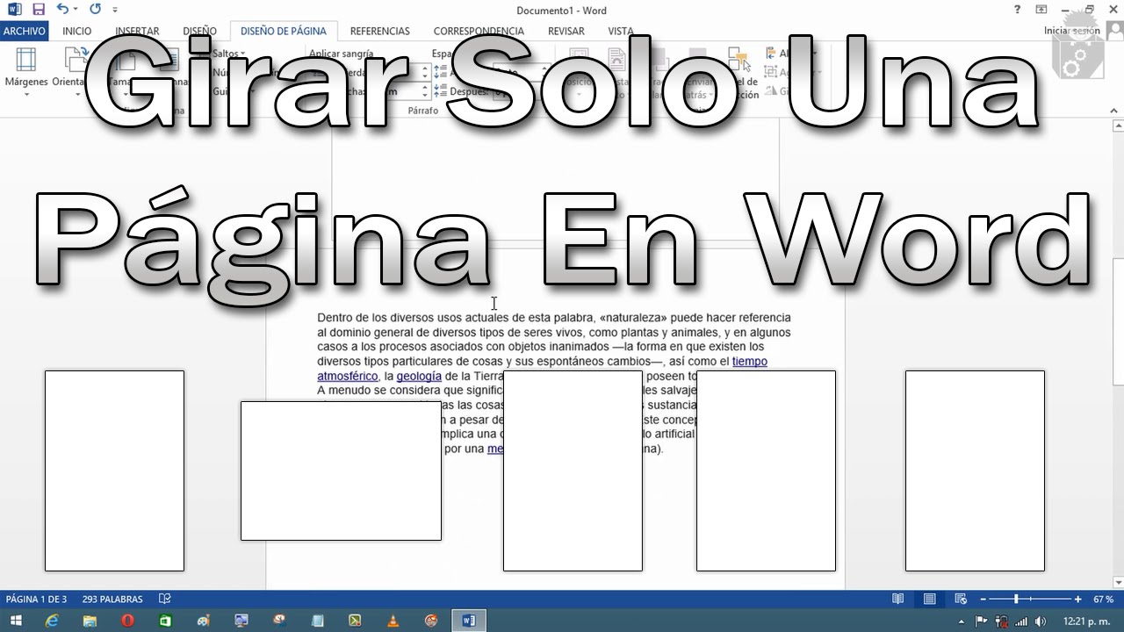The width and height of the screenshot is (1124, 632).
Task: Launch Opera browser from the taskbar
Action: click(x=127, y=621)
